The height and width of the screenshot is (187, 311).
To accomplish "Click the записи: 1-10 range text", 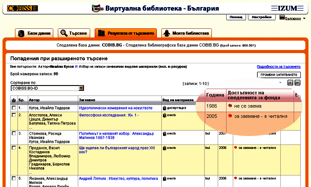I will pyautogui.click(x=195, y=84).
